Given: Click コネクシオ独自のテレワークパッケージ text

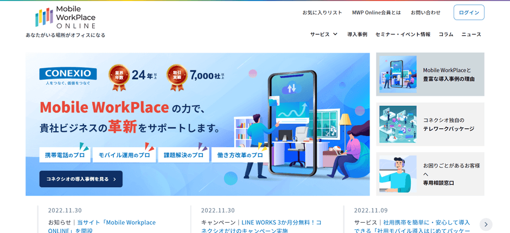Looking at the screenshot, I should tap(449, 124).
